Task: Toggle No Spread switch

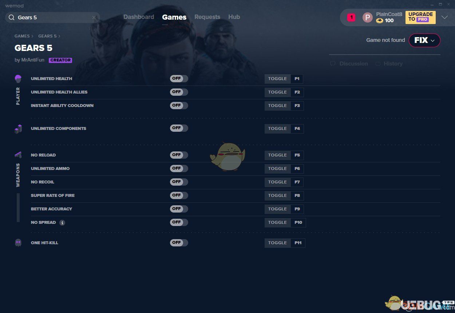Action: tap(179, 222)
